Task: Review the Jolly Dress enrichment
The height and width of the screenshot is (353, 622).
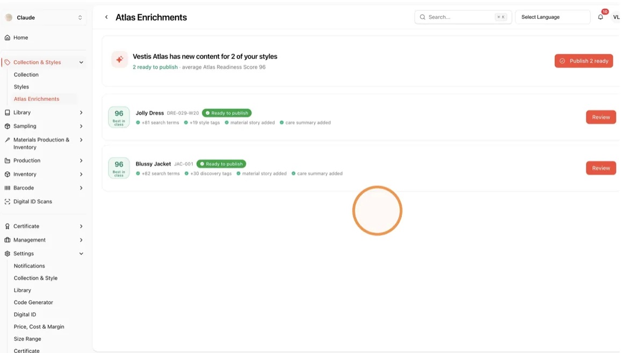Action: point(601,117)
